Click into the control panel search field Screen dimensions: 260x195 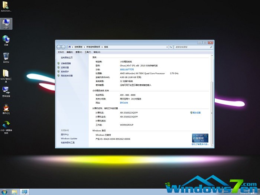tap(192, 47)
